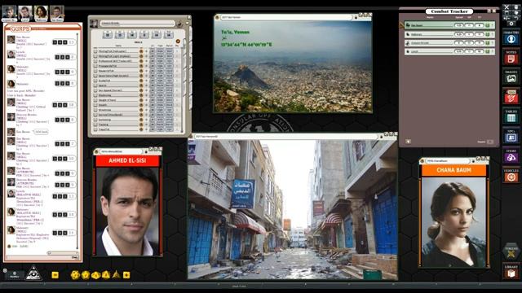Screen dimensions: 522x293
Task: Pick the yellow d20 die
Action: pos(75,275)
